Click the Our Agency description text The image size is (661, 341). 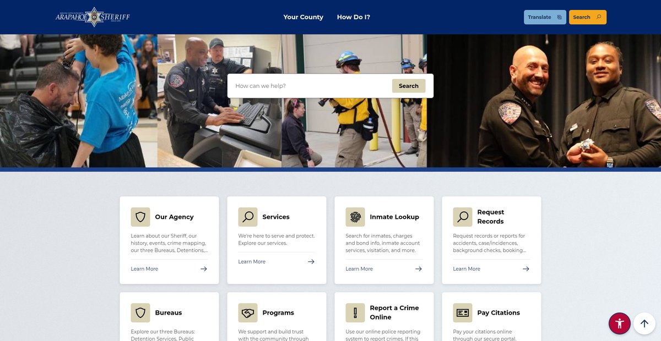tap(169, 243)
